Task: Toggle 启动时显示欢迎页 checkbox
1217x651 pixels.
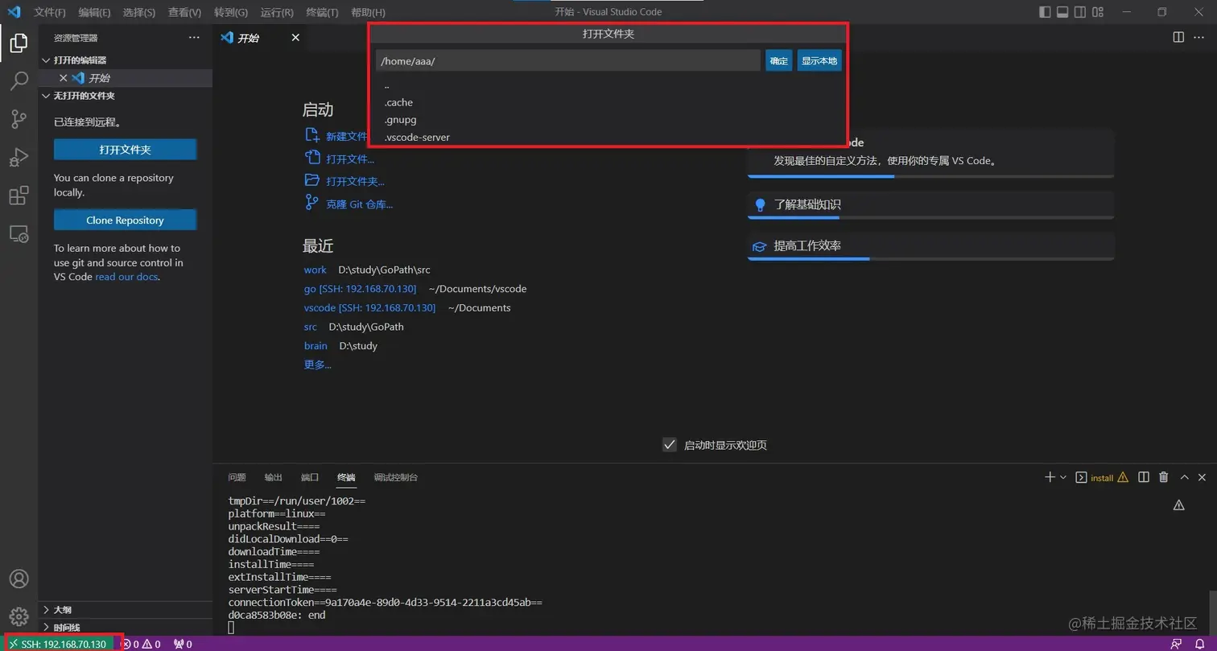Action: point(669,445)
